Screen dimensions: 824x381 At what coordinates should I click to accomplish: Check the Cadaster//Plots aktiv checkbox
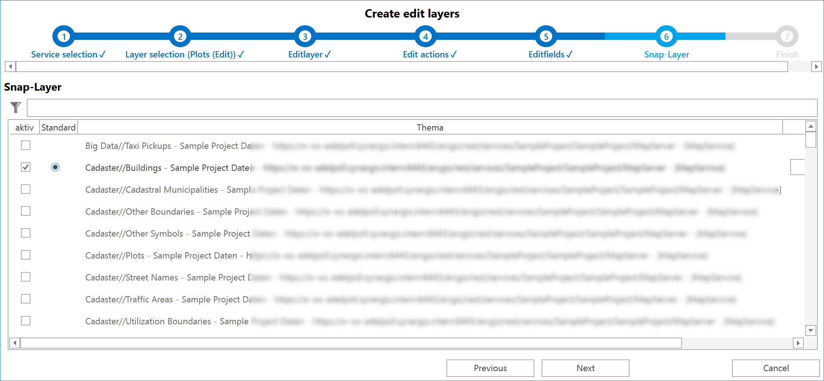tap(25, 255)
